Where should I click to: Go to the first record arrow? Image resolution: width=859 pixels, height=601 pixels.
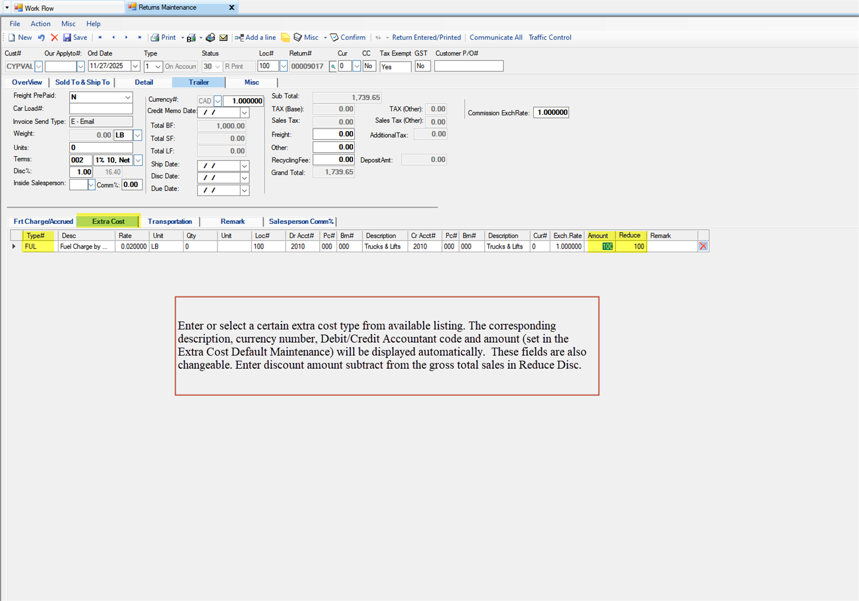100,37
